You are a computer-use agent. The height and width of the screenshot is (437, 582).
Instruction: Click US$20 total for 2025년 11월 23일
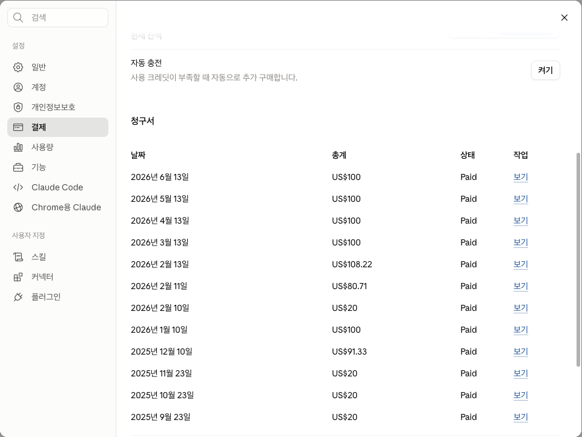tap(345, 373)
